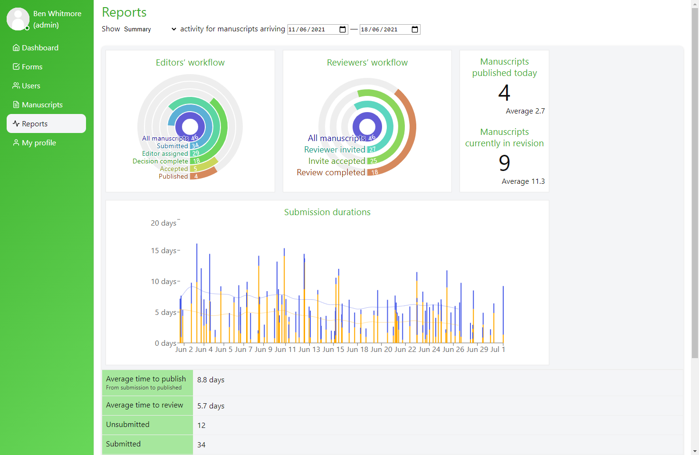Select the Reports menu item
The image size is (699, 455).
46,123
